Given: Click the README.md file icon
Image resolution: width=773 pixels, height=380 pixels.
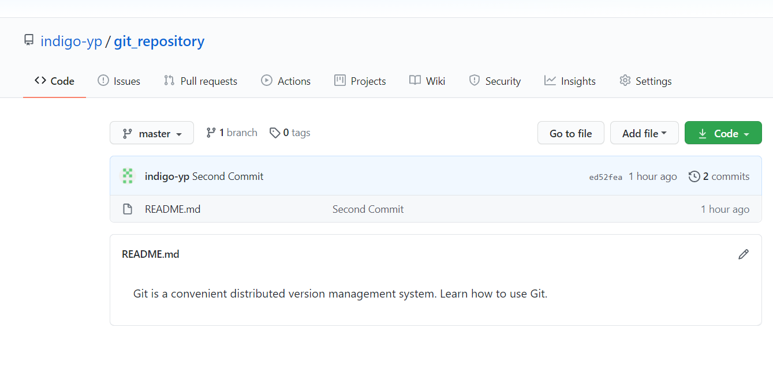Looking at the screenshot, I should tap(128, 209).
